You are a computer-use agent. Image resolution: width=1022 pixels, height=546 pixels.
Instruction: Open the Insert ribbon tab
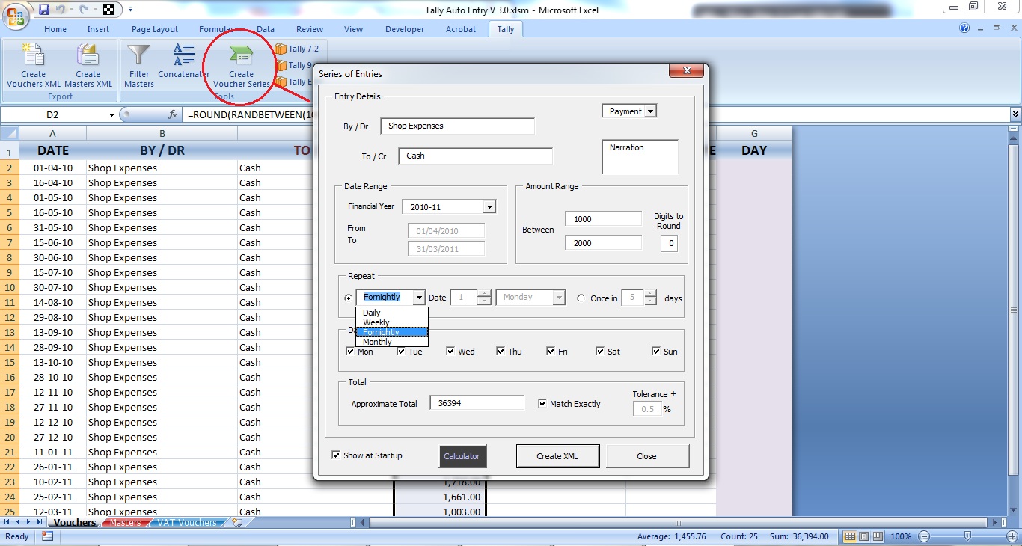[98, 29]
